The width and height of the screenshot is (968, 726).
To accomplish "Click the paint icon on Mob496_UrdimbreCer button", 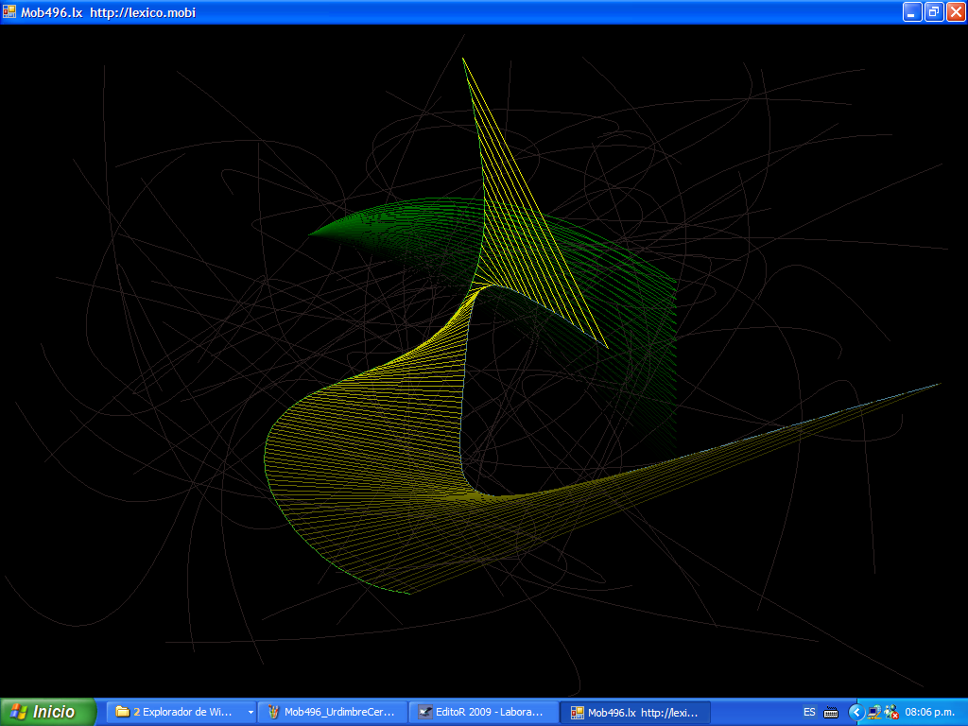I will coord(273,712).
